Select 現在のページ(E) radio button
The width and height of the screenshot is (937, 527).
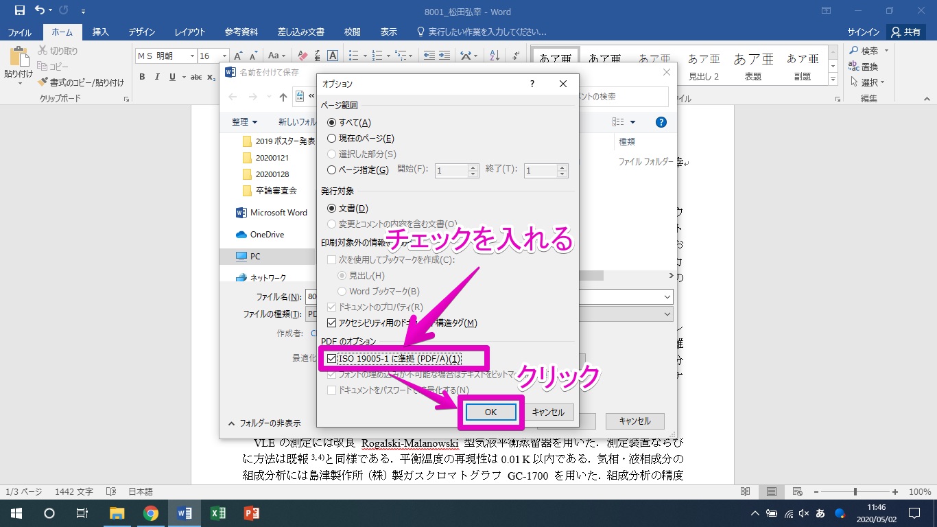click(x=332, y=138)
